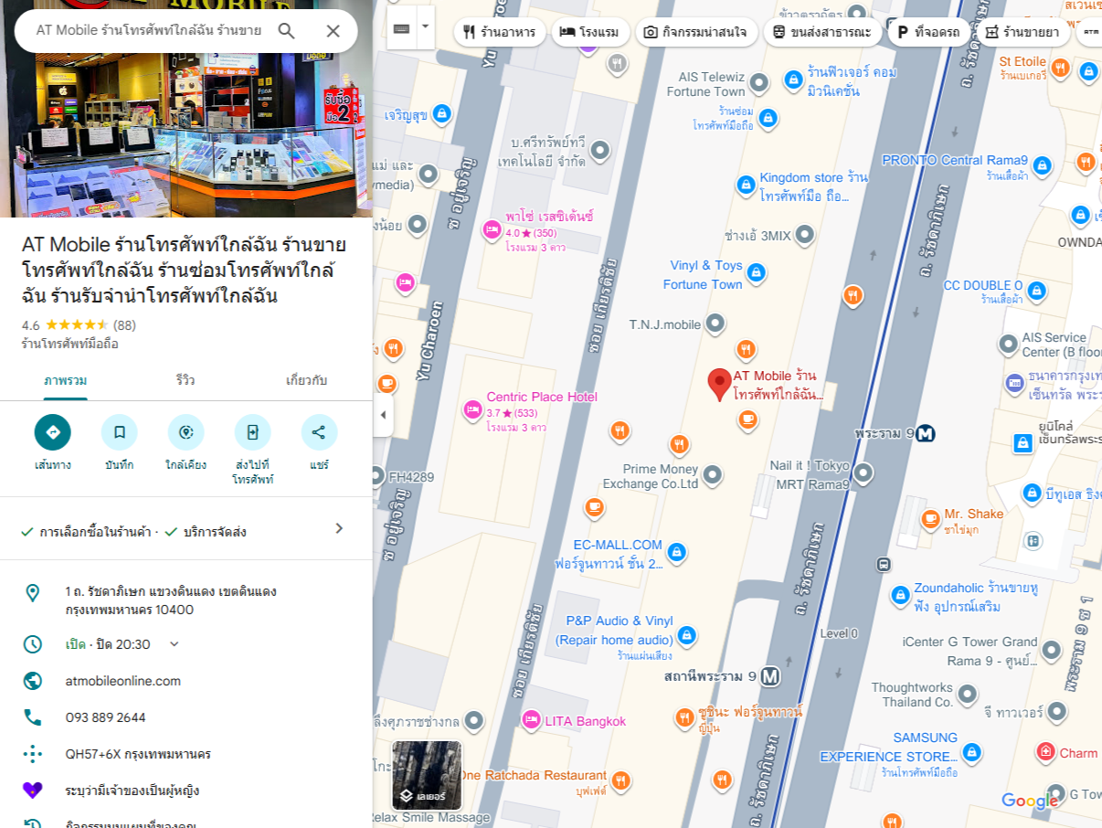Open the เกี่ยวกับ tab

point(306,380)
